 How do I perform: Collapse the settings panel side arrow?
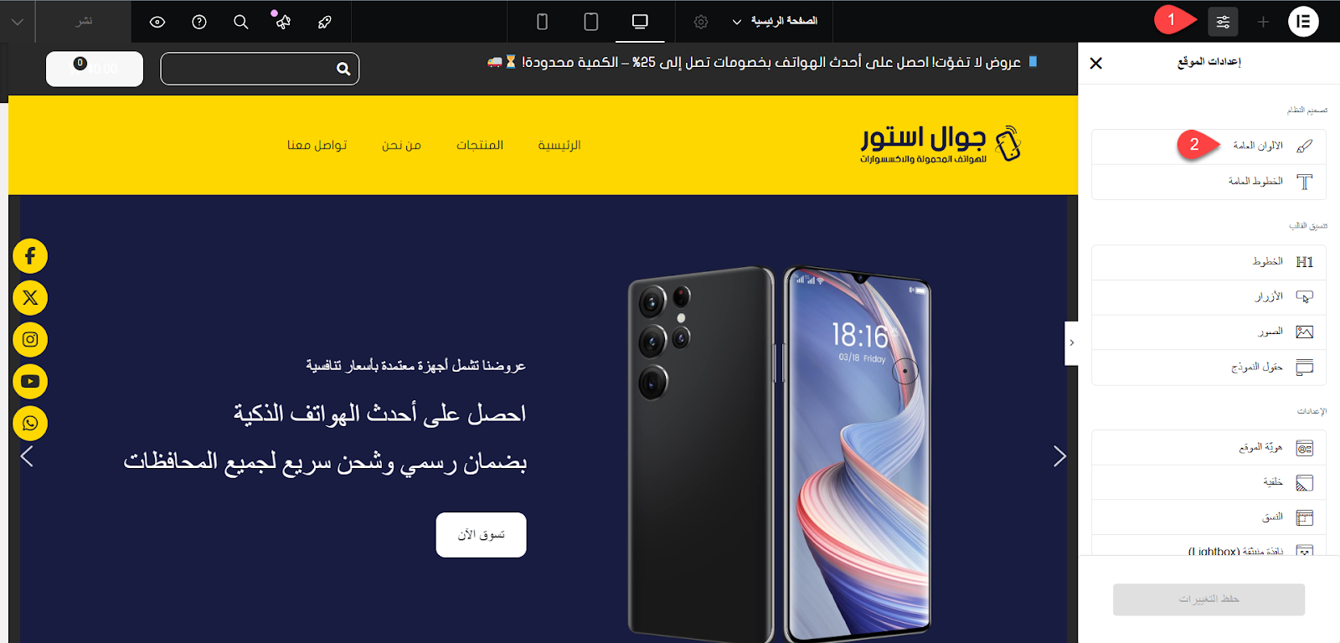point(1071,343)
